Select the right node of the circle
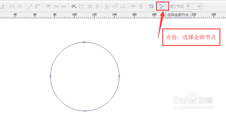This screenshot has height=115, width=226. [x=119, y=76]
